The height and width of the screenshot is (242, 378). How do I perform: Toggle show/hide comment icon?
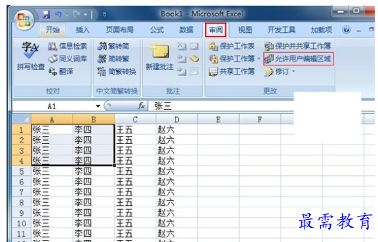point(194,46)
